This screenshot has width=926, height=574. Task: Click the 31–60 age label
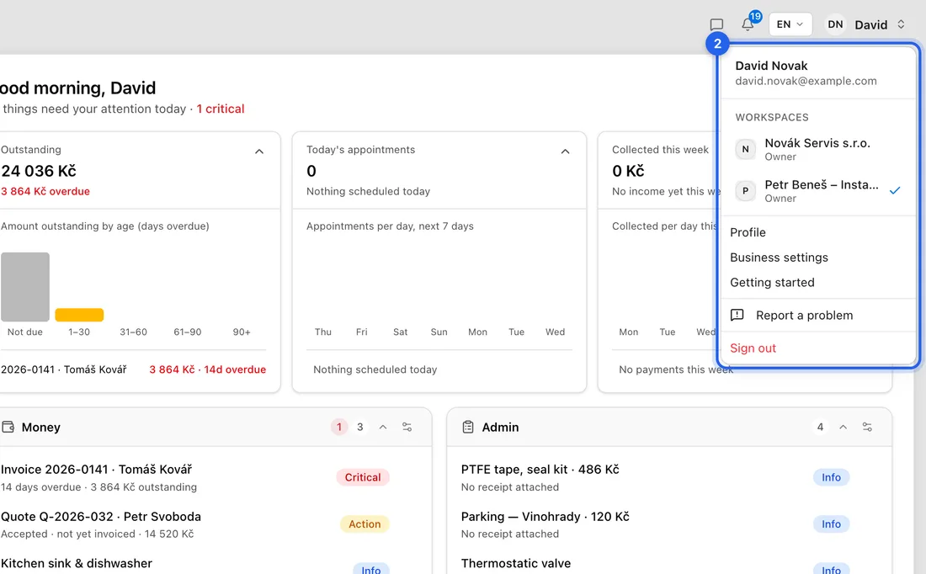(133, 332)
